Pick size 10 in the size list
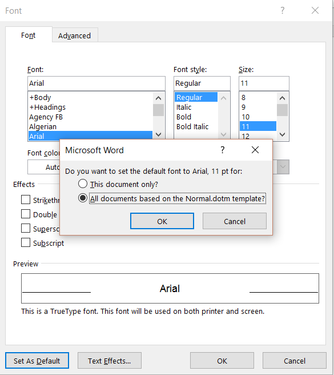Image resolution: width=334 pixels, height=375 pixels. pyautogui.click(x=258, y=117)
